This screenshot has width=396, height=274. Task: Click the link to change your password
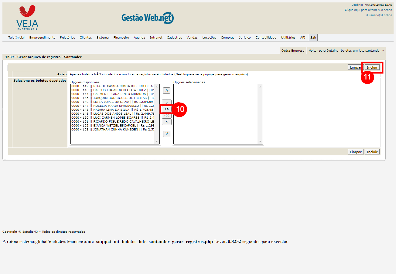[x=368, y=10]
